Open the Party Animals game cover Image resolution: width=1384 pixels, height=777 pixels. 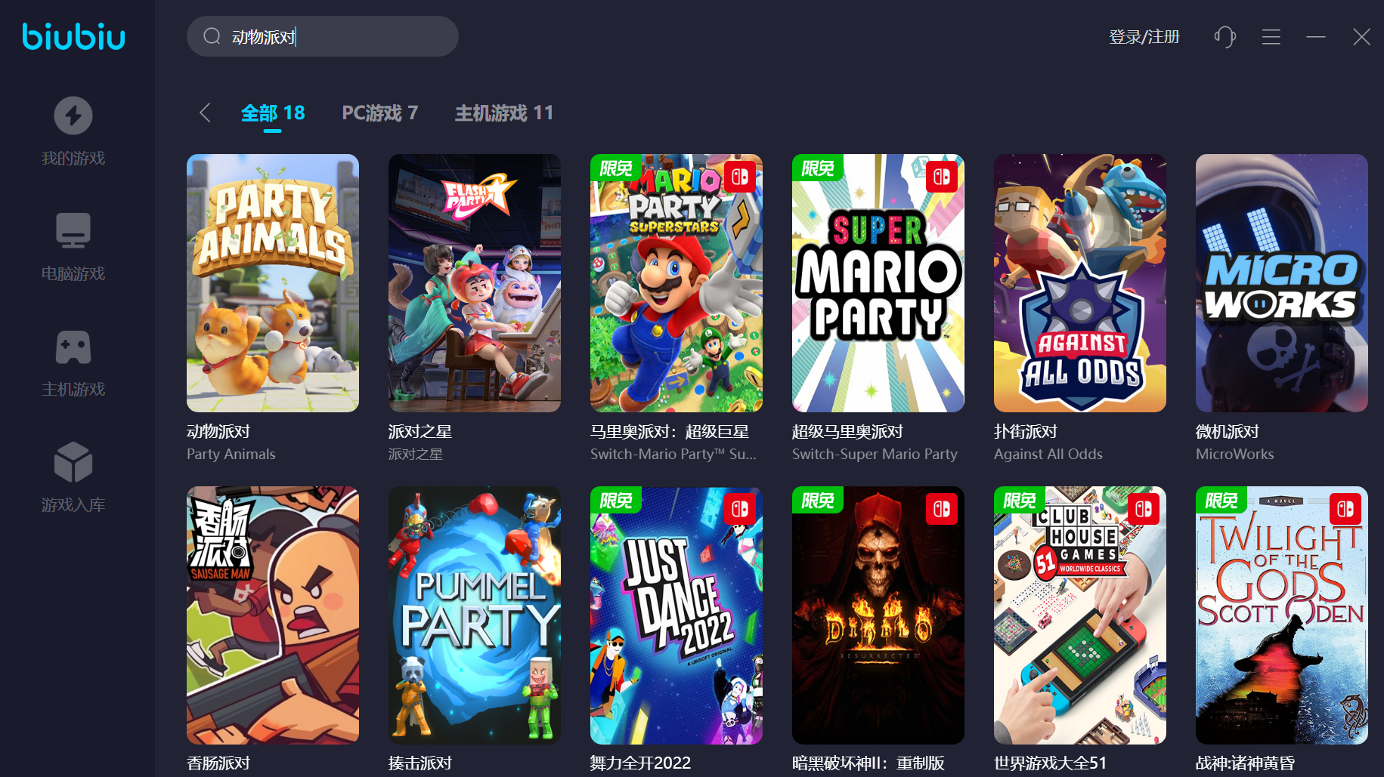[x=273, y=283]
